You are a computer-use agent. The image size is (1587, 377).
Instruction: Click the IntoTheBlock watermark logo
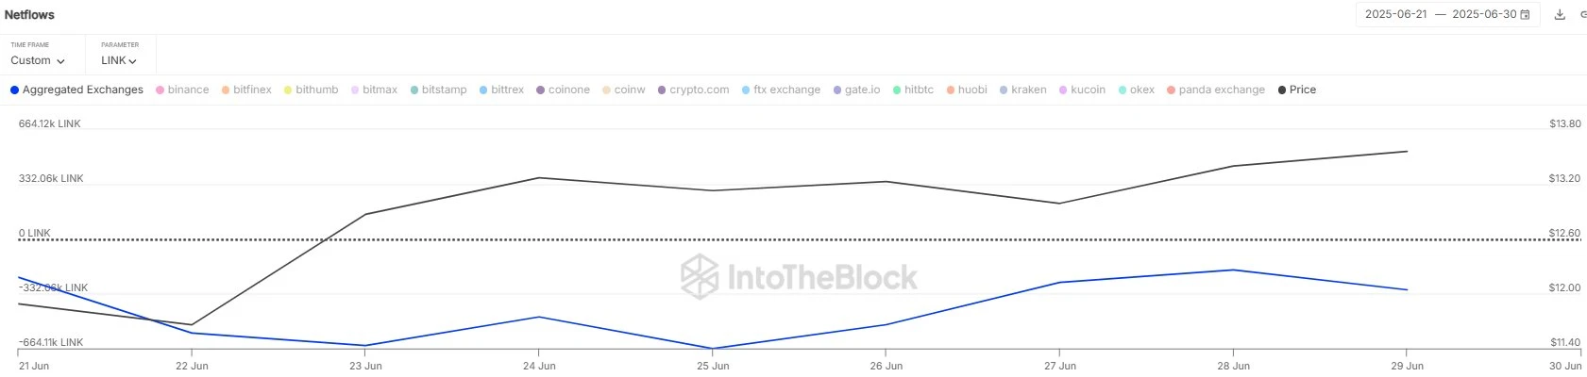click(799, 277)
